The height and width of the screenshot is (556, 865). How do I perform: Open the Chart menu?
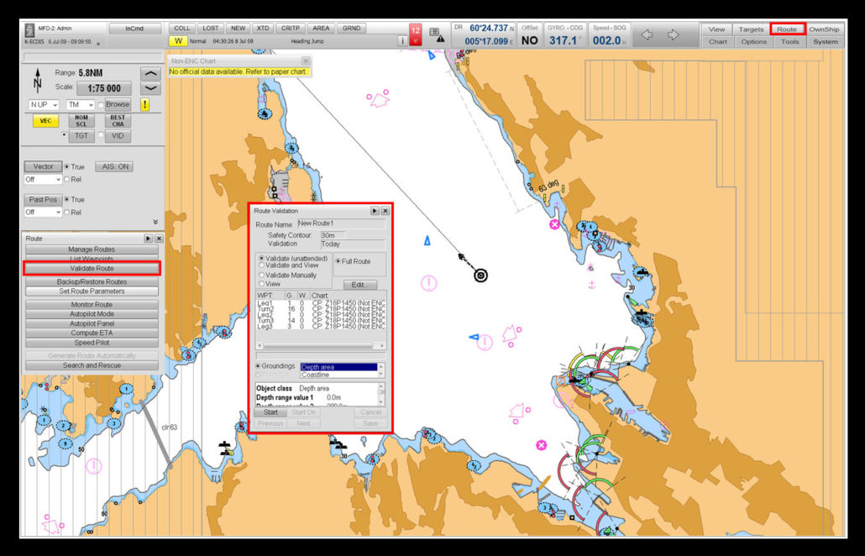pos(718,42)
